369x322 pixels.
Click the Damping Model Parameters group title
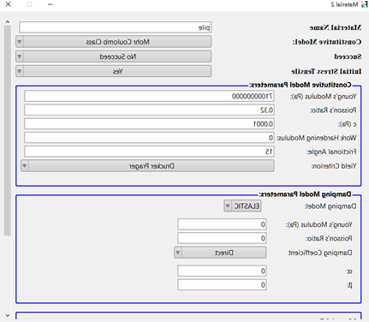305,194
